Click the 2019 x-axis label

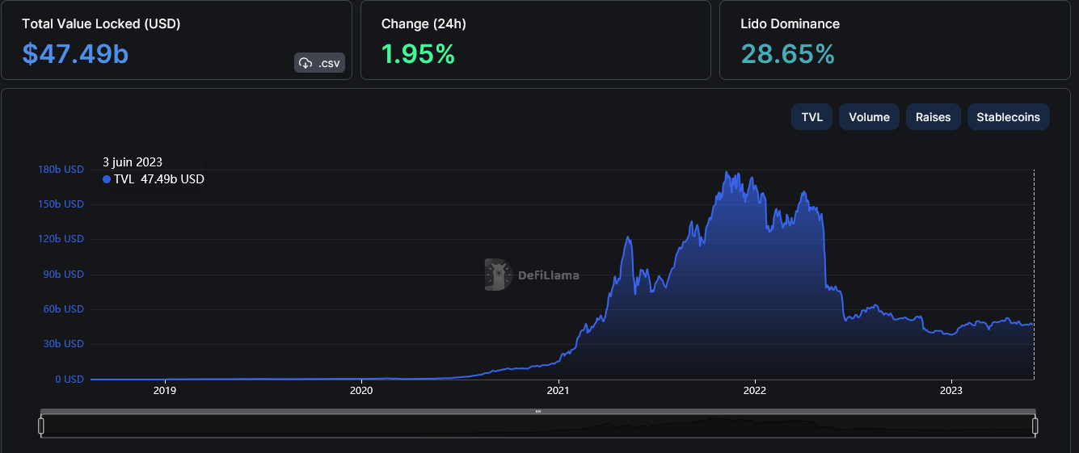[x=165, y=391]
